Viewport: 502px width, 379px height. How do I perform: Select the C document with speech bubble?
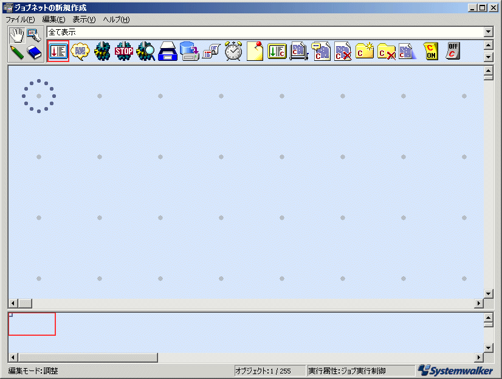coord(321,51)
